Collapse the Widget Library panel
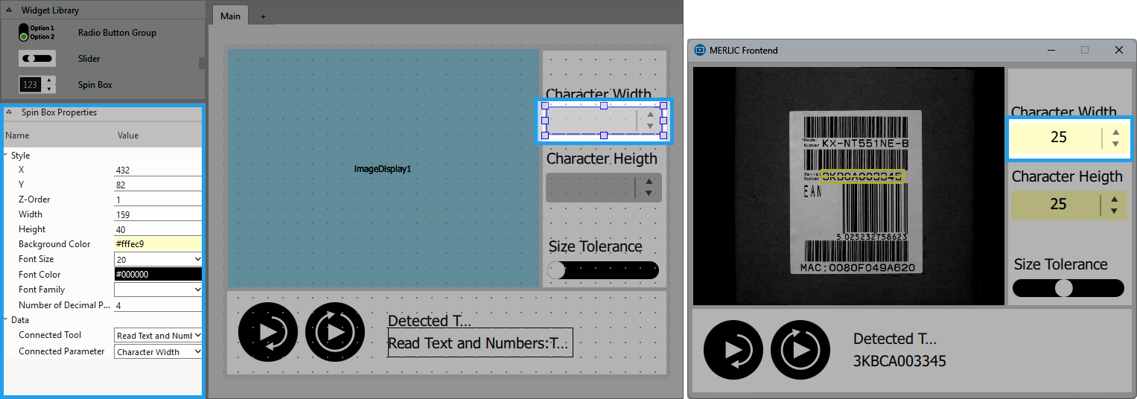1137x399 pixels. click(x=9, y=10)
